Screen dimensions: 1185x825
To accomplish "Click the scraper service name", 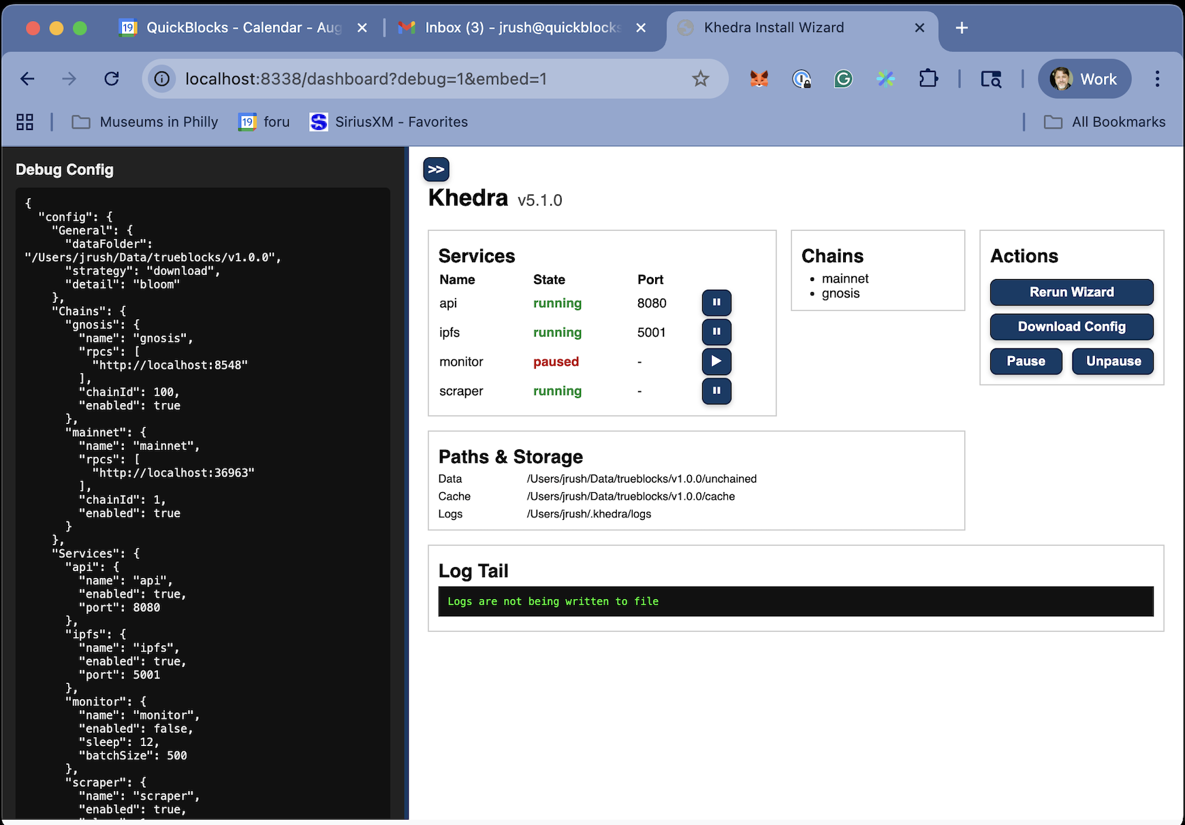I will 461,391.
